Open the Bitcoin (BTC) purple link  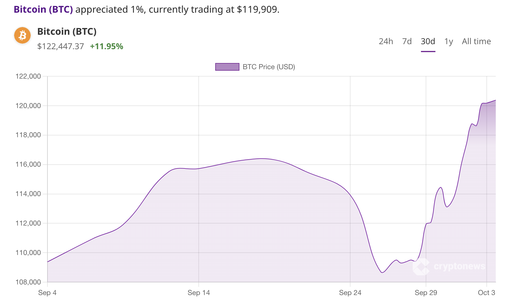click(43, 9)
